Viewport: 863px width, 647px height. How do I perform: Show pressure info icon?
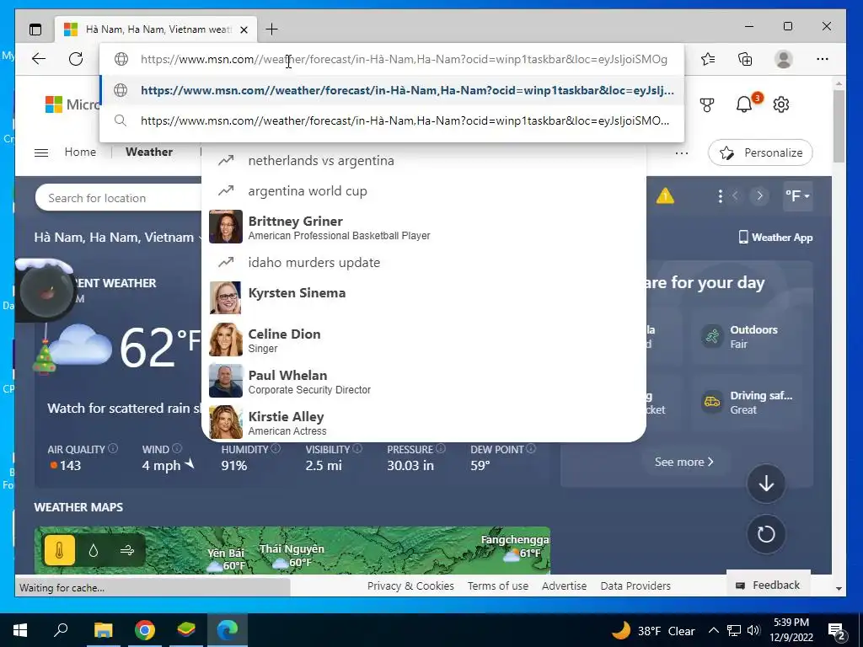click(x=441, y=448)
